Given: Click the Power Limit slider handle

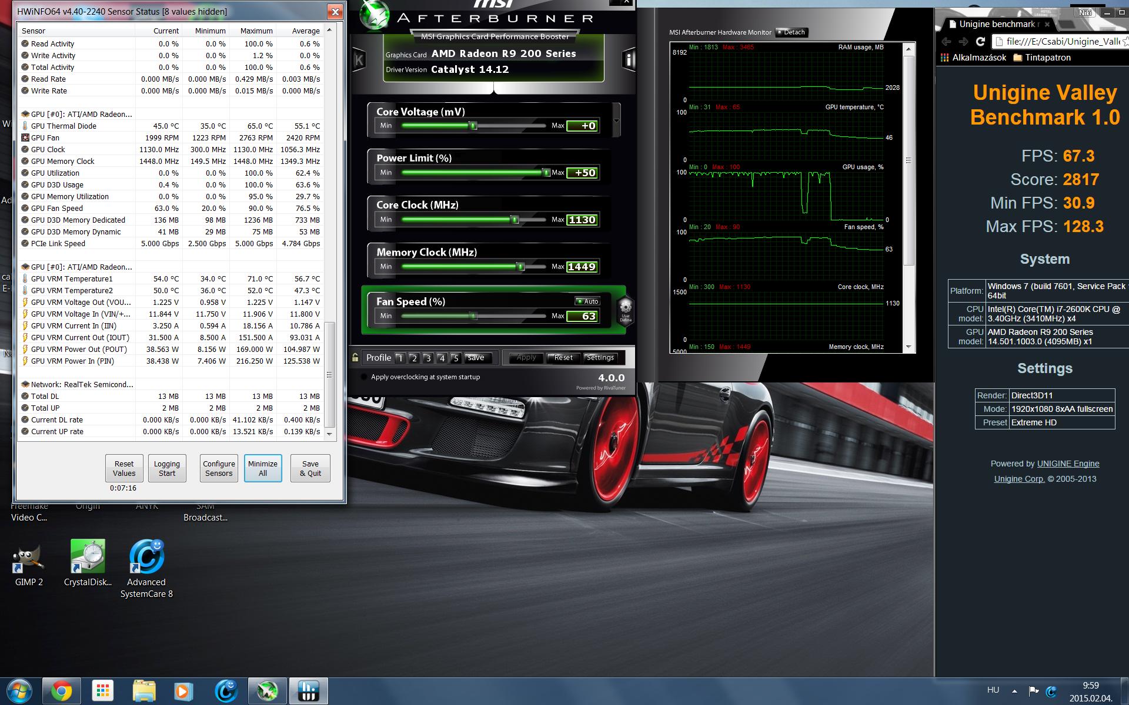Looking at the screenshot, I should point(546,173).
